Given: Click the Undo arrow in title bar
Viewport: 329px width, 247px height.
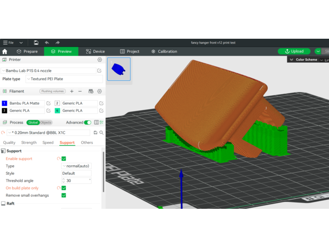Looking at the screenshot, I should [x=47, y=42].
